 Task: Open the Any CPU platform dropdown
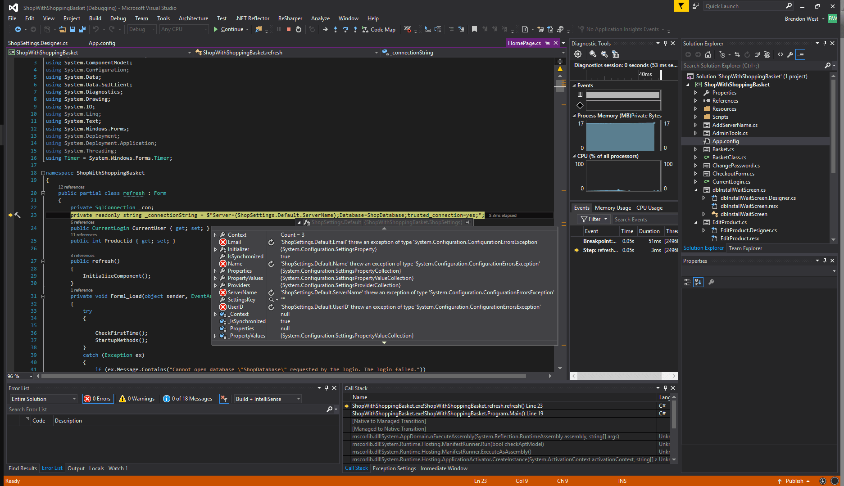[x=184, y=29]
